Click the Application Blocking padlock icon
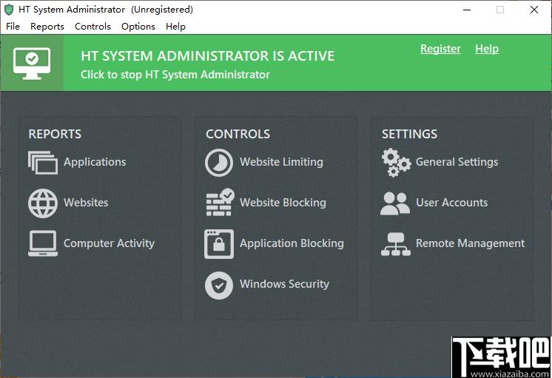Viewport: 552px width, 378px height. 219,244
